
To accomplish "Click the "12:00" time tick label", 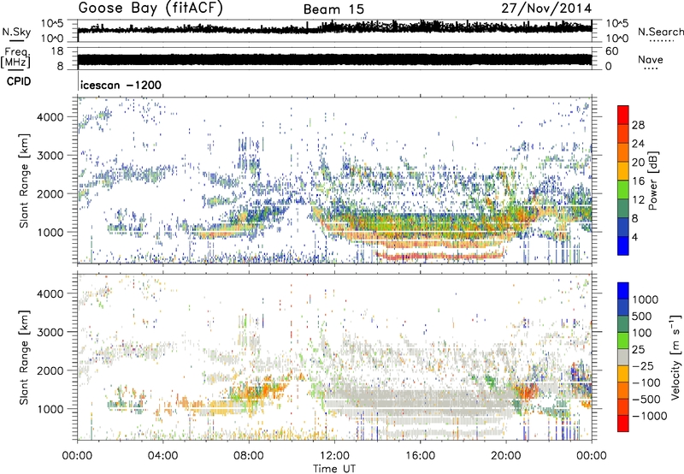I will (334, 456).
